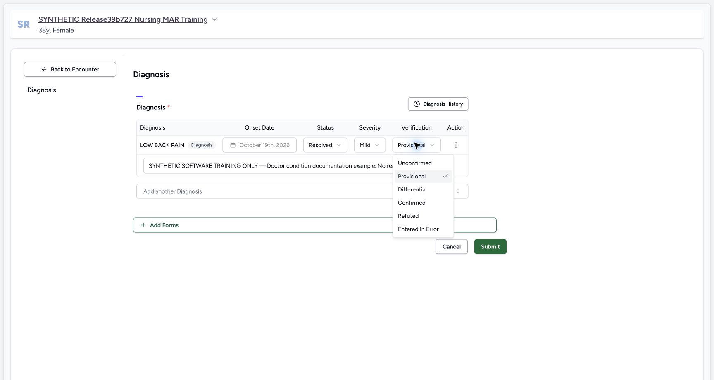This screenshot has width=714, height=380.
Task: Submit the diagnosis form
Action: coord(490,247)
